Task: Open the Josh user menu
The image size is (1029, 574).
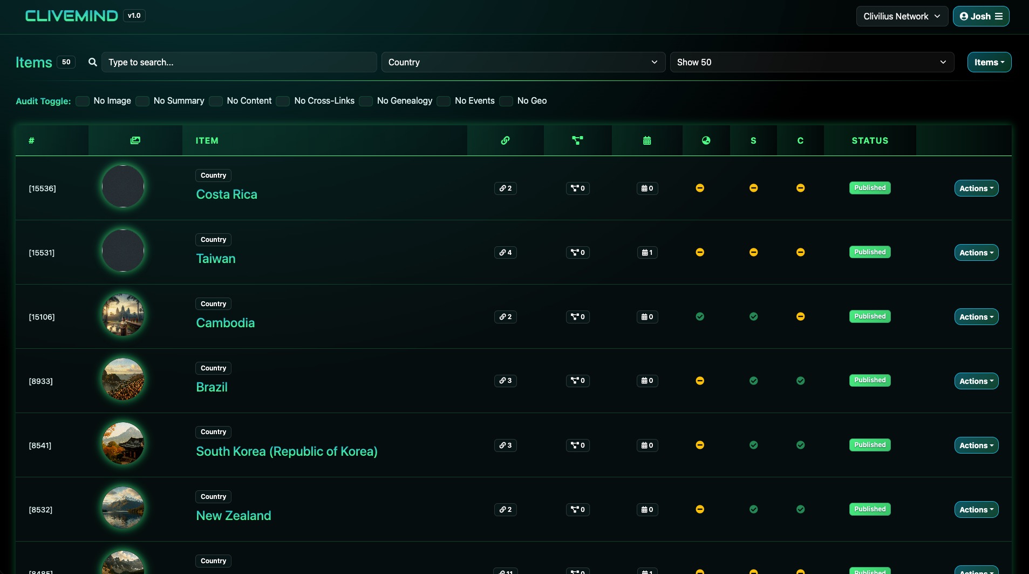Action: pos(980,16)
